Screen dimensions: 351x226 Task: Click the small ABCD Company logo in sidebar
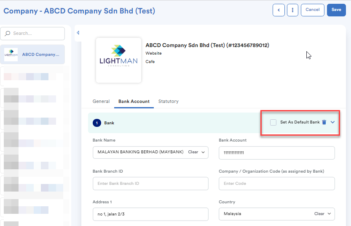pos(11,55)
